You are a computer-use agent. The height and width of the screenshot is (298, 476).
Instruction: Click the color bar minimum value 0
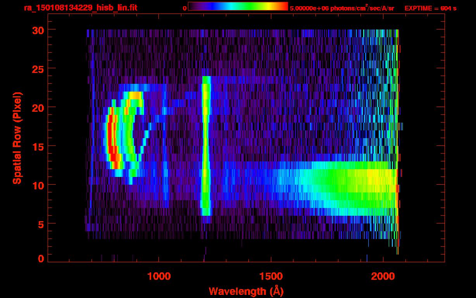(x=185, y=8)
